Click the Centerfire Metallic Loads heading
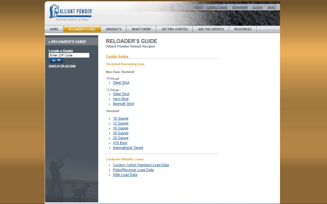 [125, 159]
